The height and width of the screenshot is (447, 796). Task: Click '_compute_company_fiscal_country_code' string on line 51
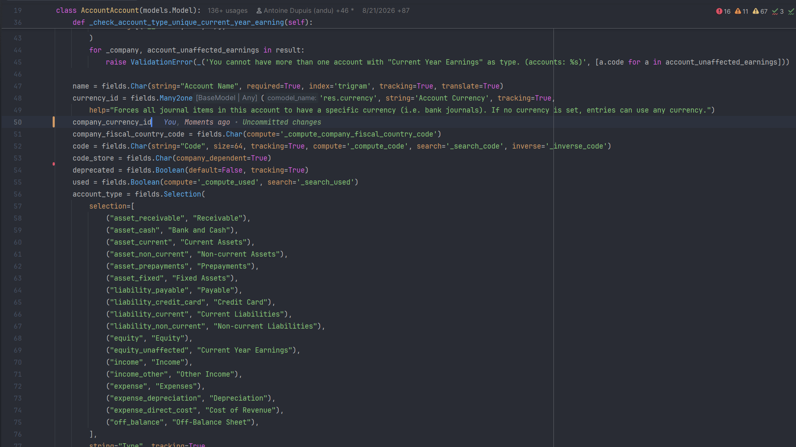[359, 134]
